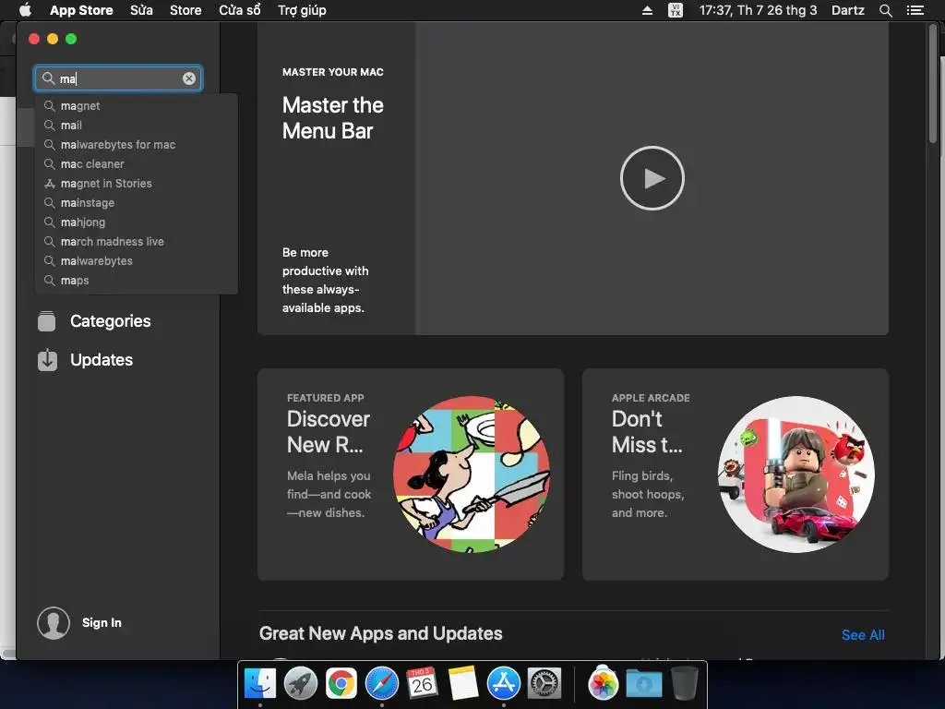The image size is (945, 709).
Task: Open the Apple Arcade Don't Miss card
Action: [x=736, y=475]
